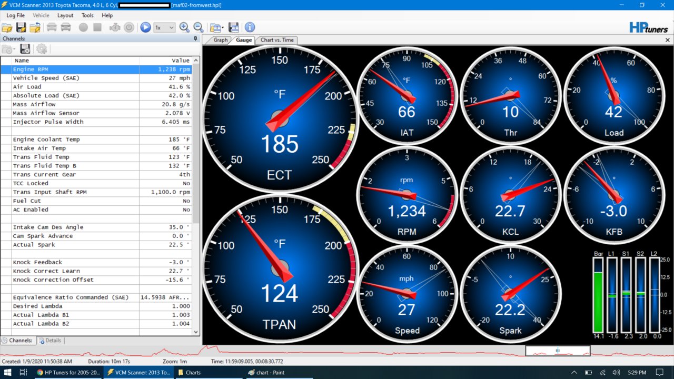Select the Trans Current Gear row
The width and height of the screenshot is (674, 379).
point(96,175)
